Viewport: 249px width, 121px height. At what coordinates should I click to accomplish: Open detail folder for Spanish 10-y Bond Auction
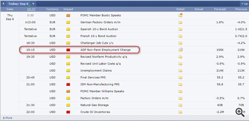[x=180, y=29]
